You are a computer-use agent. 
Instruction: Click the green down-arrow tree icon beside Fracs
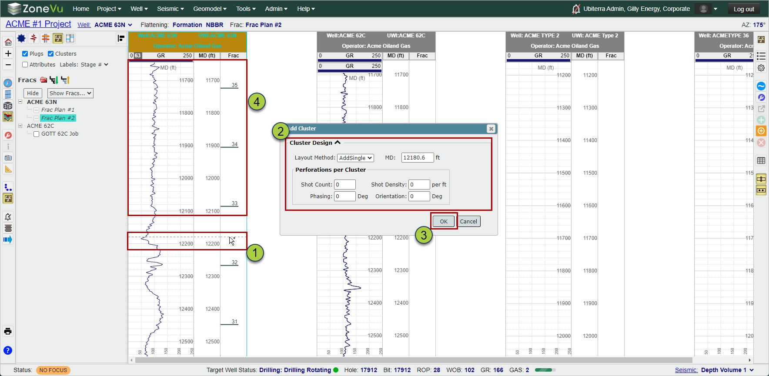coord(54,80)
